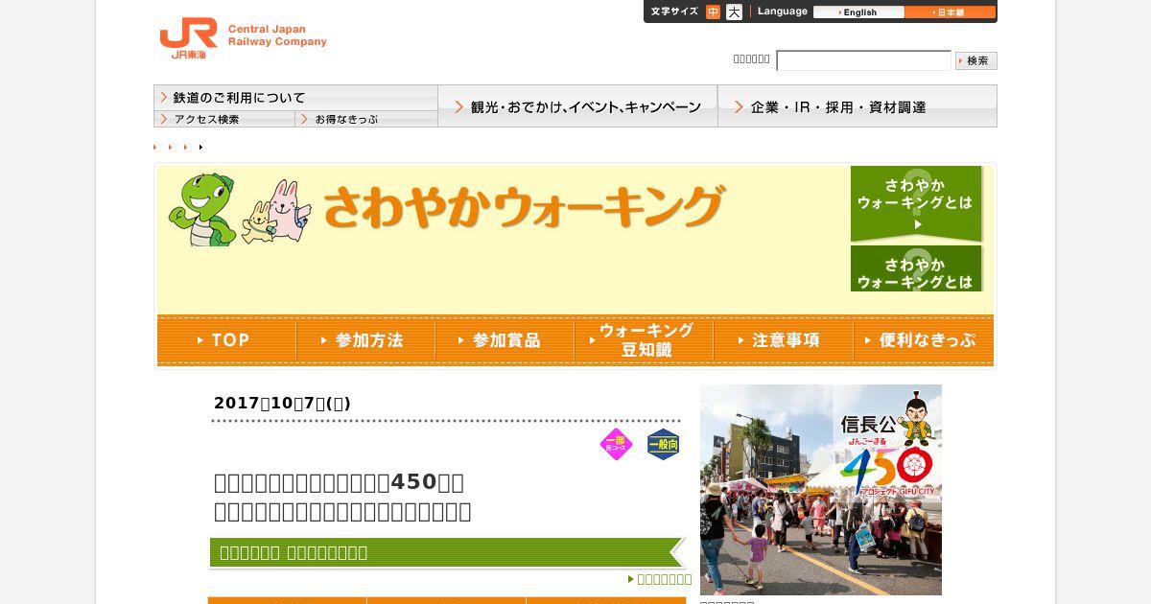Screen dimensions: 1151x604
Task: Click the 2017 10 7 date heading
Action: coord(282,403)
